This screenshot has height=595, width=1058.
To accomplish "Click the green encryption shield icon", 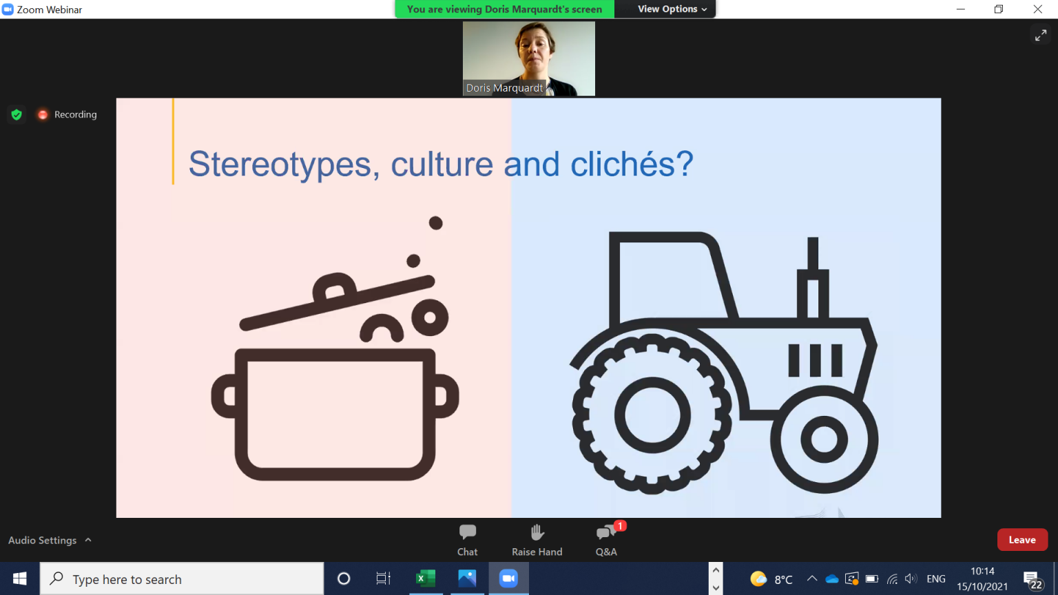I will tap(17, 114).
